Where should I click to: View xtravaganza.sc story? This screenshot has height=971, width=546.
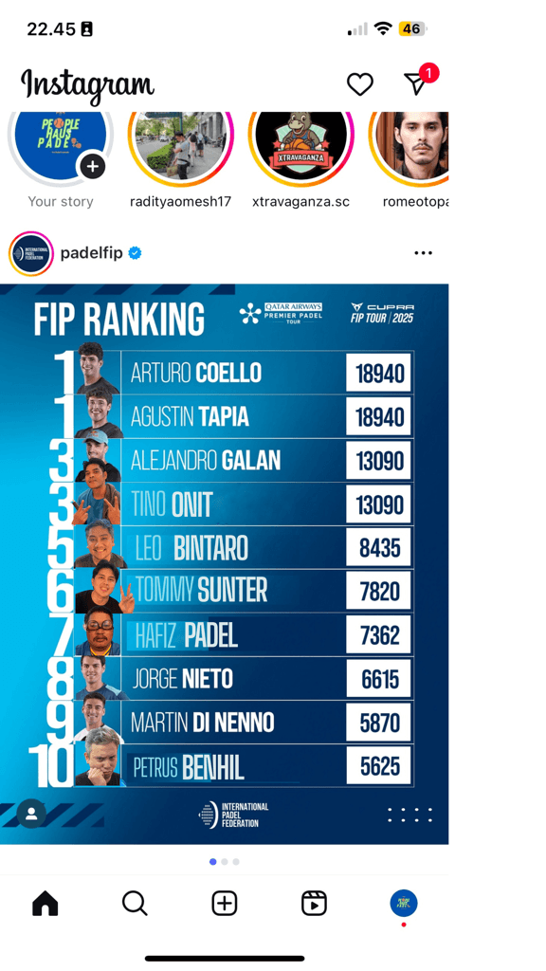coord(300,147)
